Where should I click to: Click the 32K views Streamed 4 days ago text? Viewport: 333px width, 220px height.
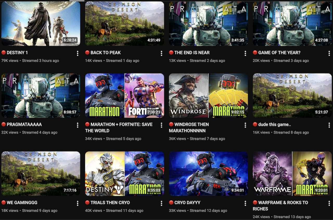pos(29,132)
